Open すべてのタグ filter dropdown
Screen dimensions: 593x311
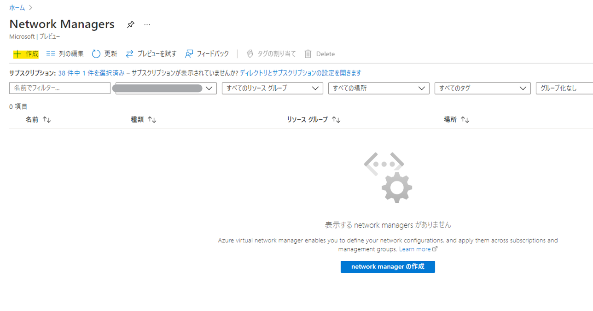point(483,88)
